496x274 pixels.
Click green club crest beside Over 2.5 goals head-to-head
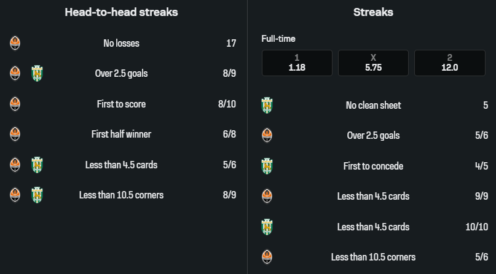click(x=37, y=74)
